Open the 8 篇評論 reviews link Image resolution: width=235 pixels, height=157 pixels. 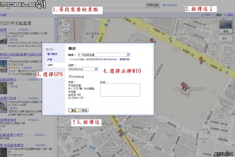click(x=27, y=68)
